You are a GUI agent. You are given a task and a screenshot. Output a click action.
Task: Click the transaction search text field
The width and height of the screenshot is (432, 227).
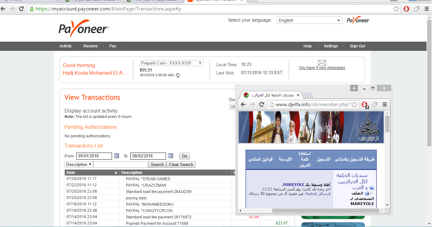click(x=121, y=165)
